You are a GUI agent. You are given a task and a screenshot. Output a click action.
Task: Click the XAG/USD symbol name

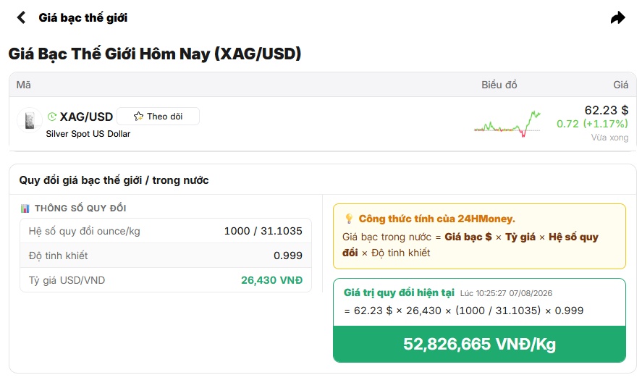point(86,117)
